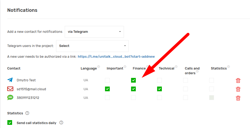Click the Technical column help icon
This screenshot has height=128, width=250.
176,67
